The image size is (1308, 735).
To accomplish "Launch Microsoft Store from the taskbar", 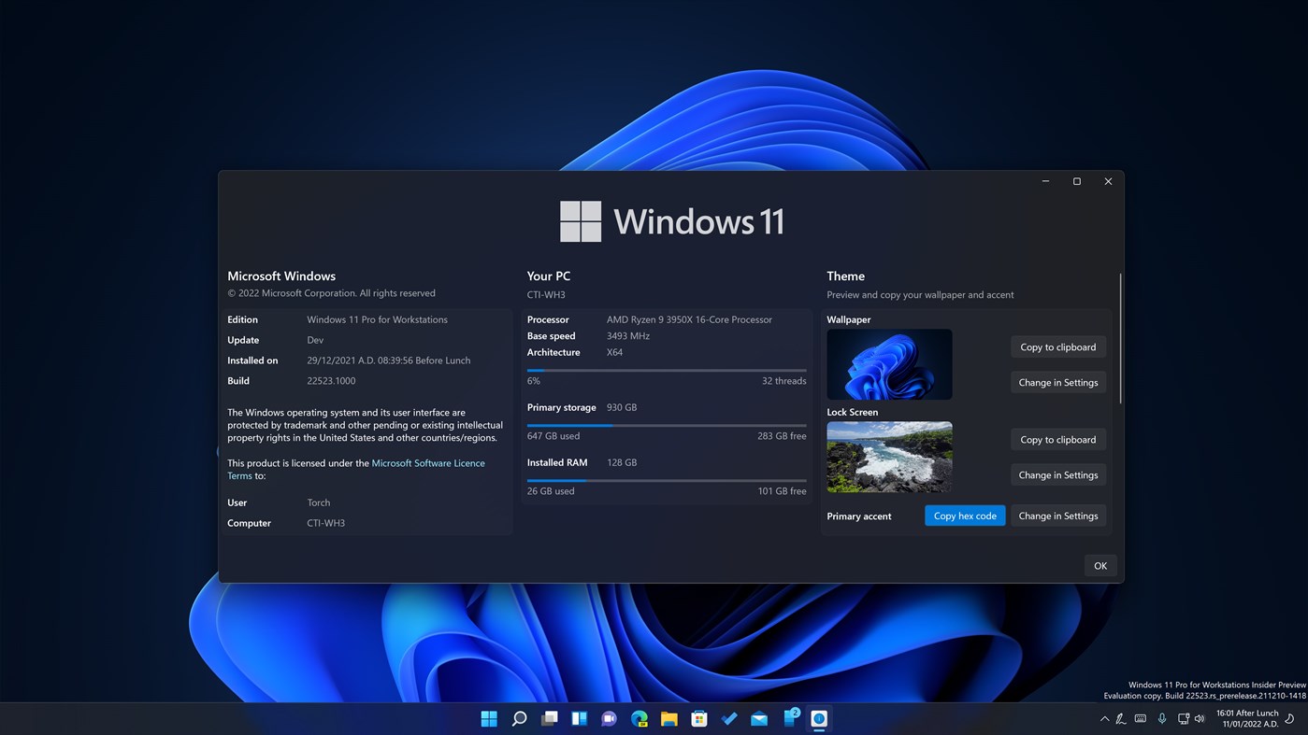I will (x=699, y=718).
